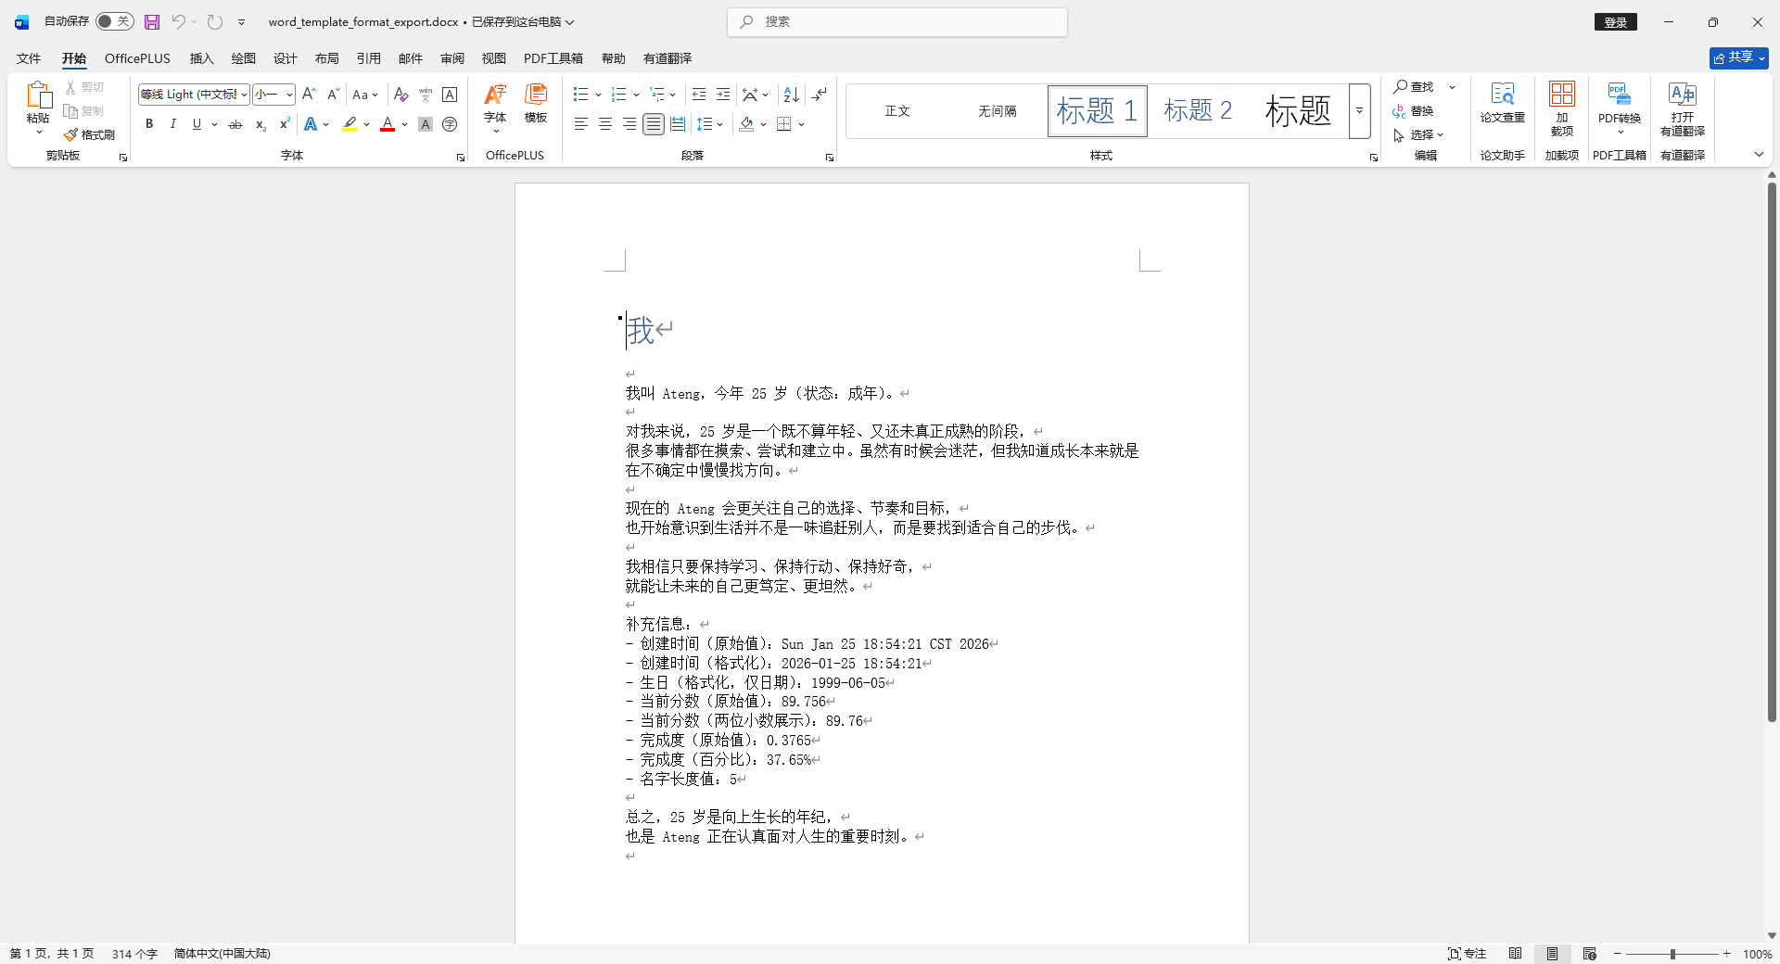Click the 搜索 search box

tap(897, 22)
